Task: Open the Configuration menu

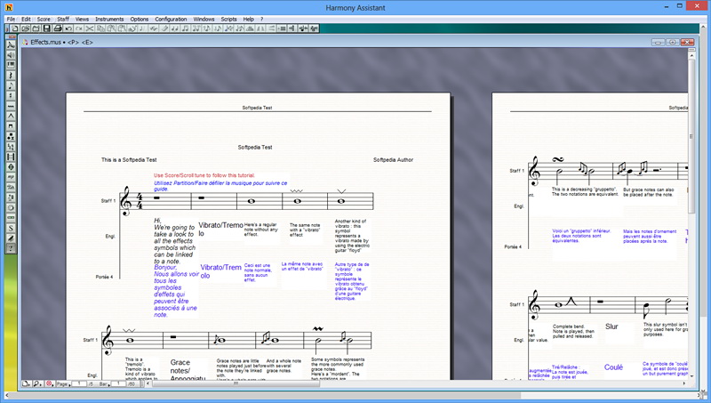Action: click(171, 19)
